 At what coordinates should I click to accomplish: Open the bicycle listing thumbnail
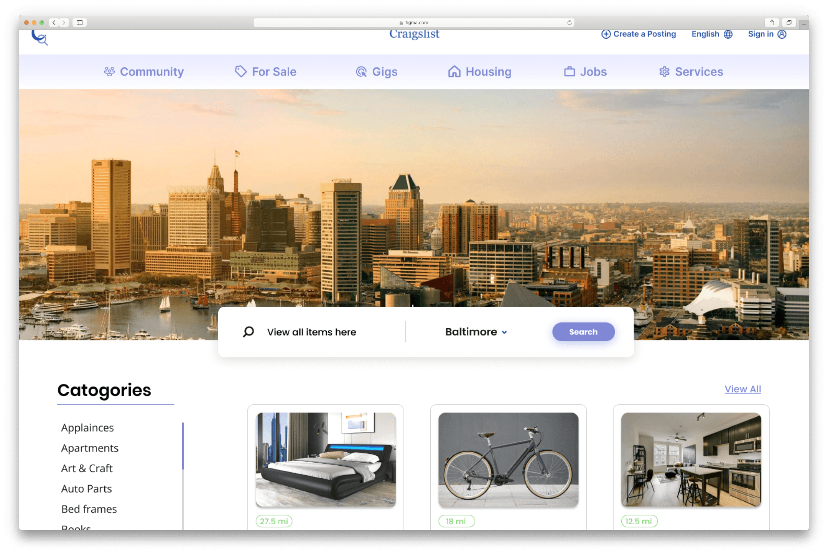508,459
